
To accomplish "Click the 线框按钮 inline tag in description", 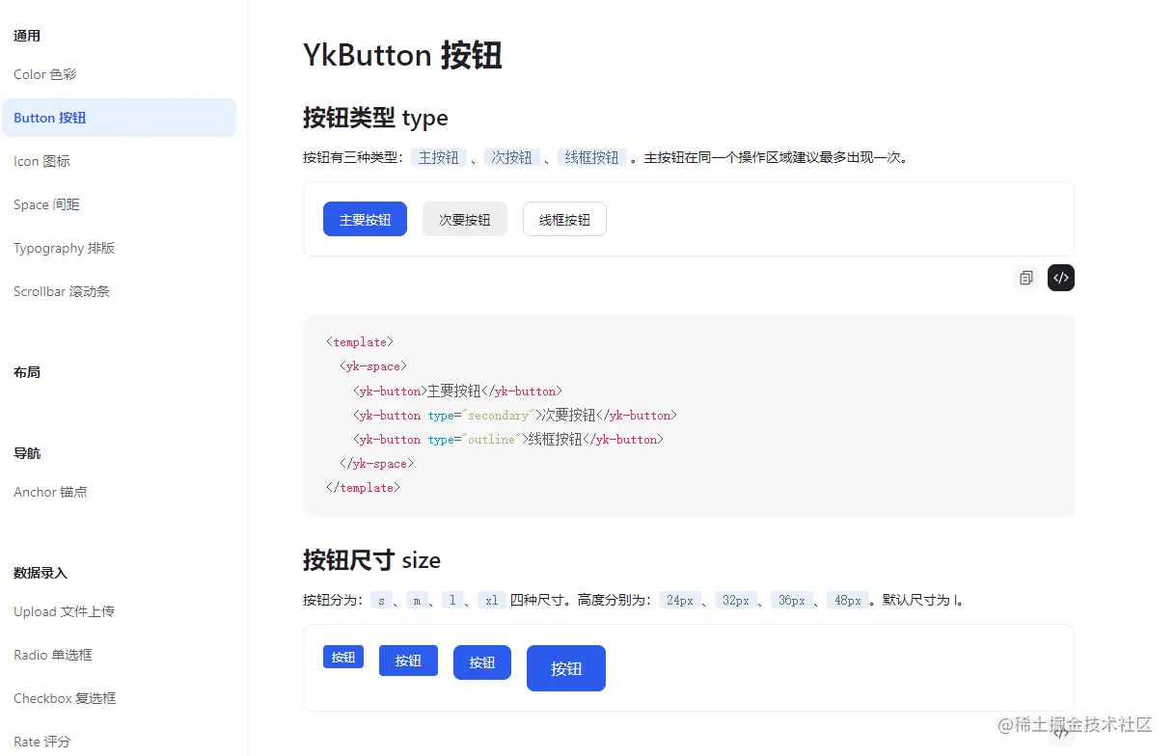I will [592, 157].
